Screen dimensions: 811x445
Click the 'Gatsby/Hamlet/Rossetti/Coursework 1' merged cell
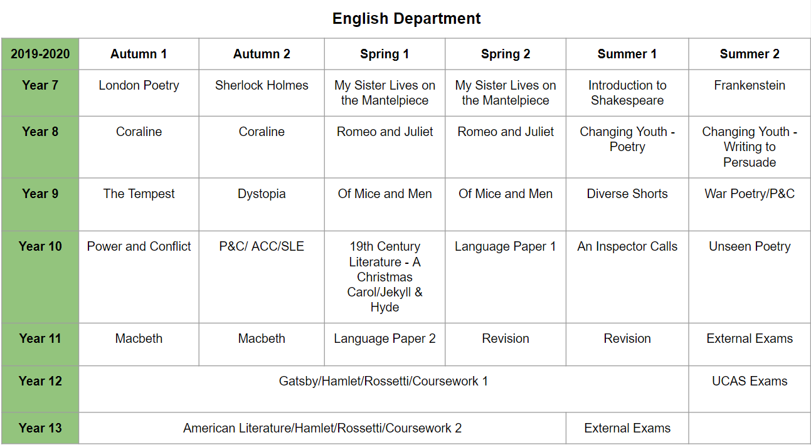(384, 389)
